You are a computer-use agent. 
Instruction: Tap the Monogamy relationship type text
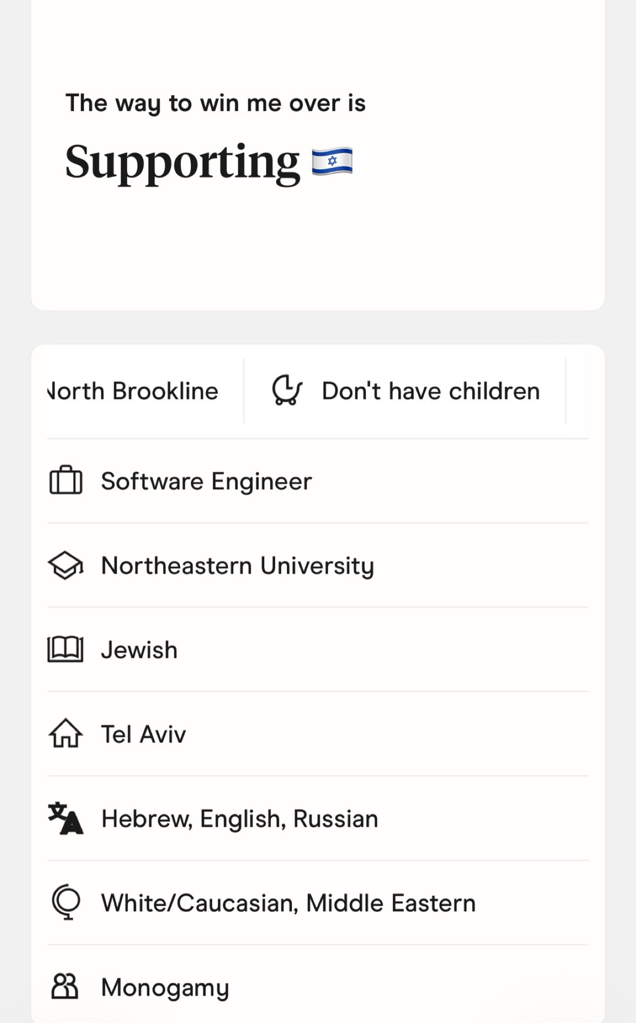coord(165,988)
